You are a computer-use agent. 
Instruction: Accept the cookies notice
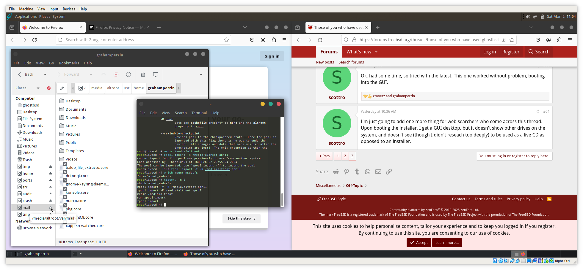tap(419, 243)
